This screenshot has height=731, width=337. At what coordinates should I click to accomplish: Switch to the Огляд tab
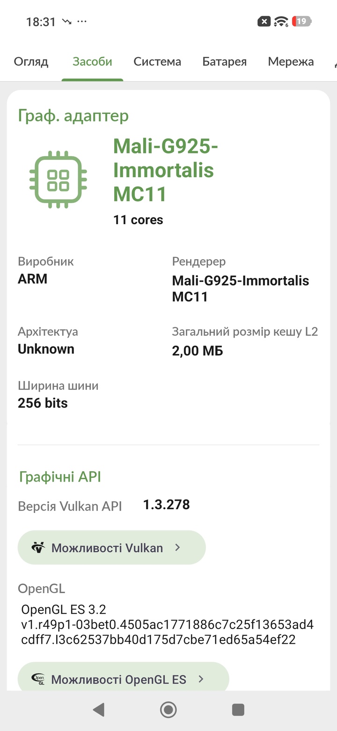coord(31,61)
